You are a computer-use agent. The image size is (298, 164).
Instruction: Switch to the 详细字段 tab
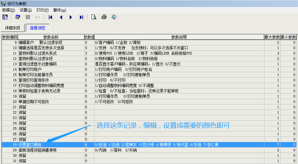pos(13,28)
